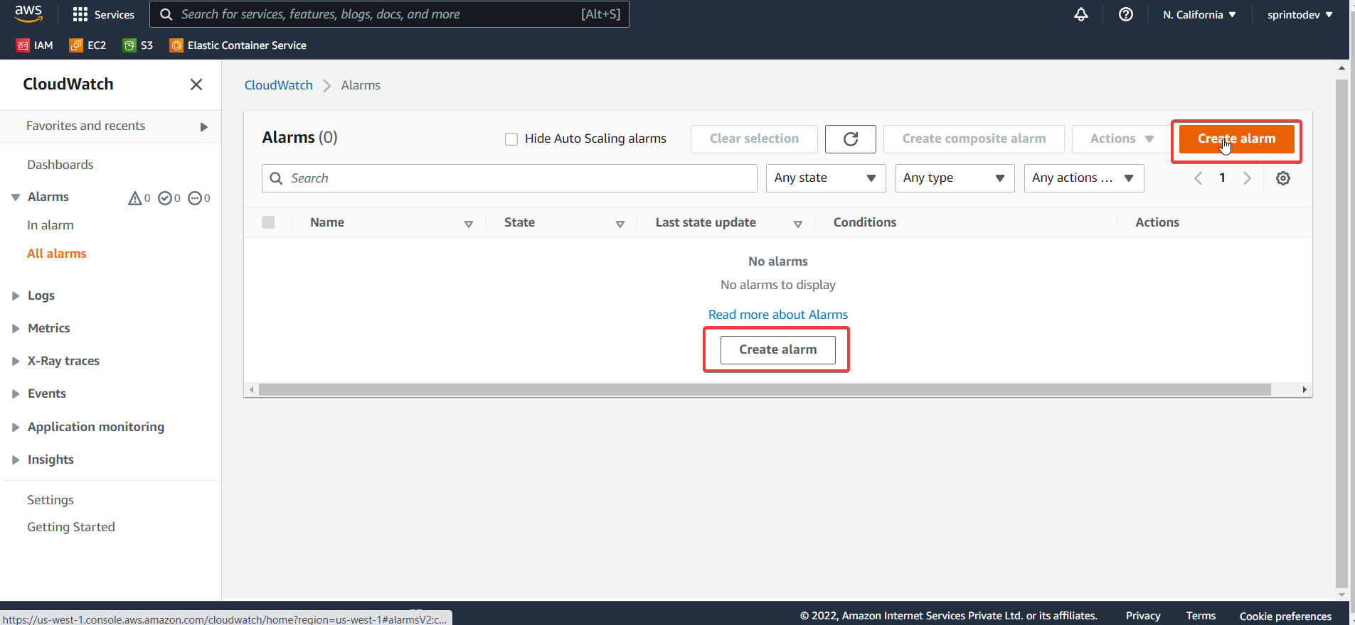Click page number 1

[1222, 178]
